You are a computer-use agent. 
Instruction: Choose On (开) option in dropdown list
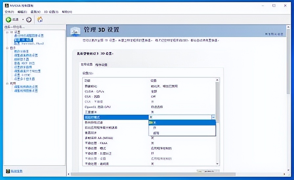(x=182, y=128)
